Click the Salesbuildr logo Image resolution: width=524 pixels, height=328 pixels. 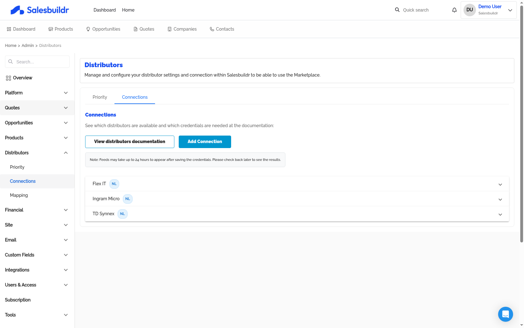40,10
